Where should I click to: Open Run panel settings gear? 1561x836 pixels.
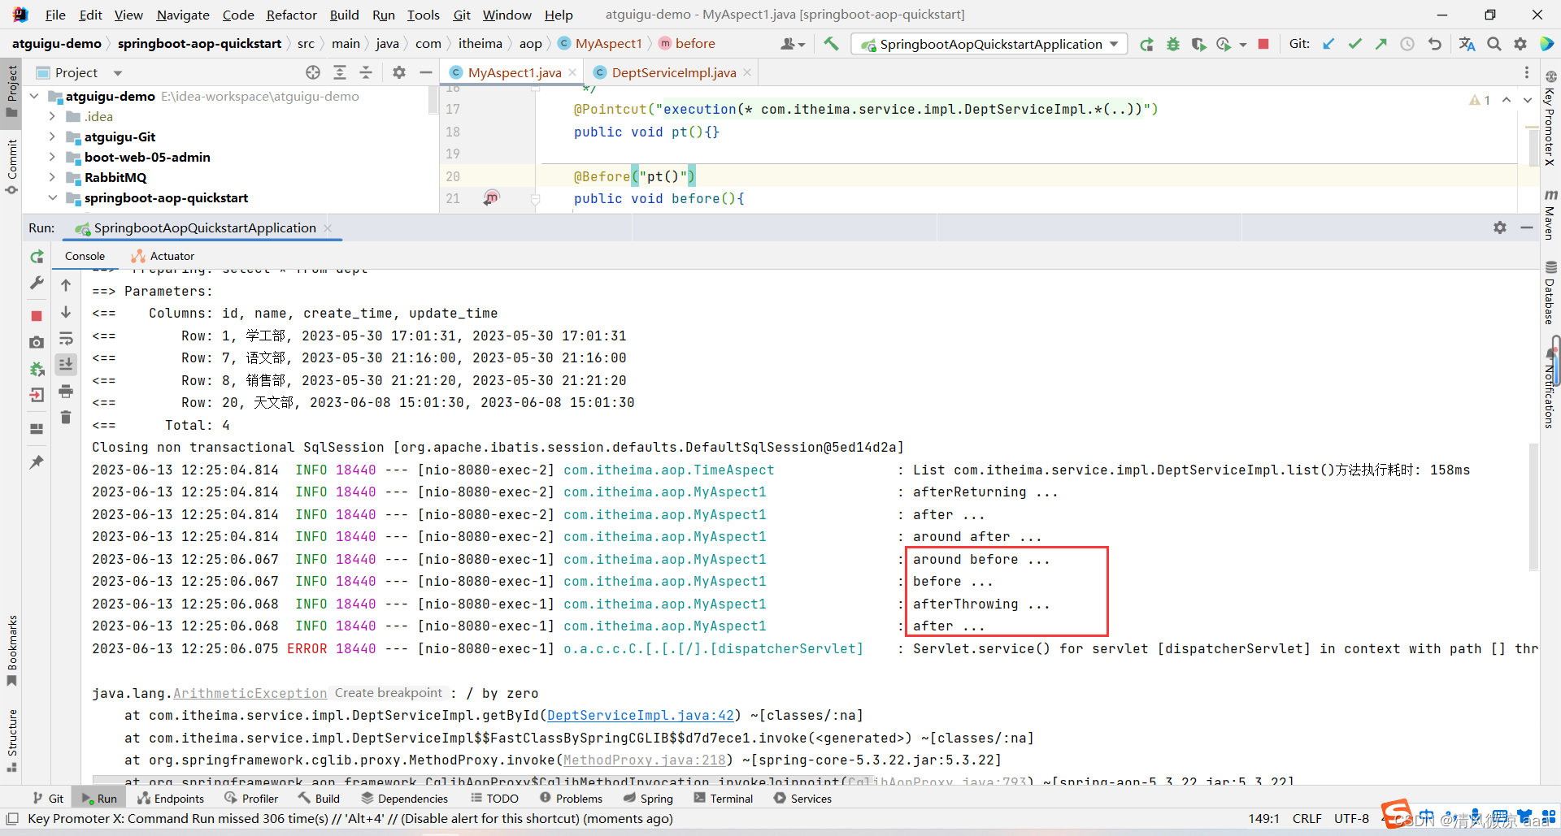click(x=1500, y=228)
